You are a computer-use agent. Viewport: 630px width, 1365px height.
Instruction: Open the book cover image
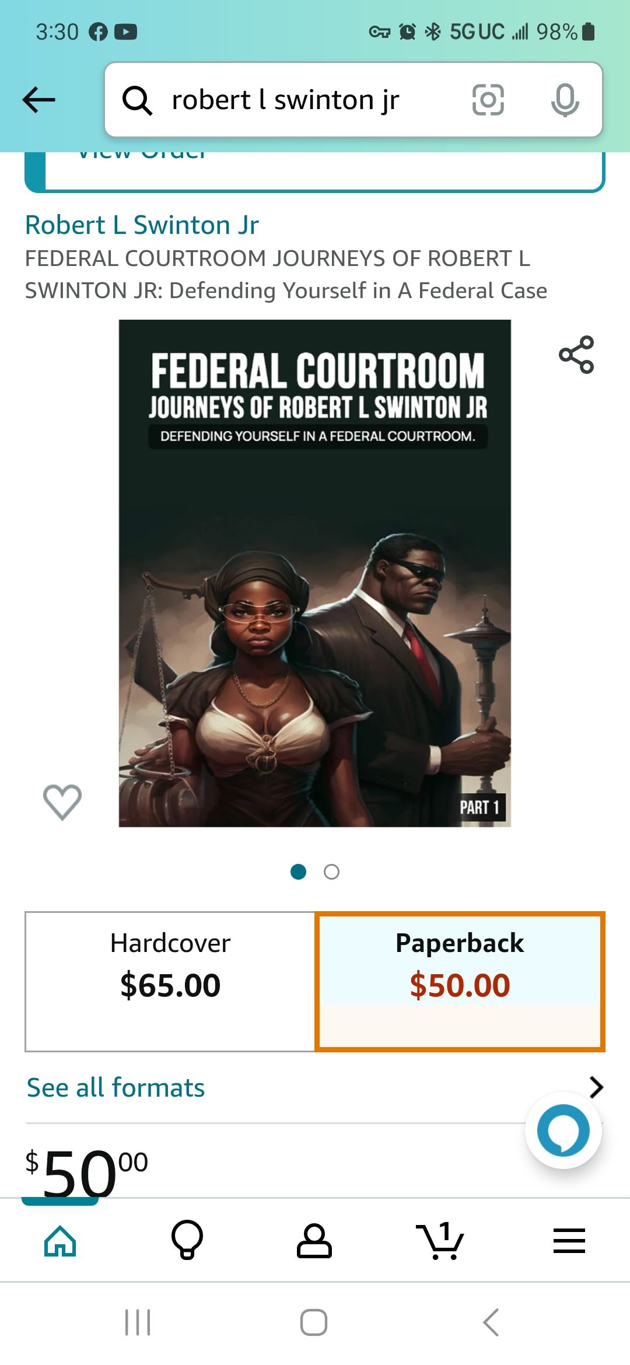(315, 573)
